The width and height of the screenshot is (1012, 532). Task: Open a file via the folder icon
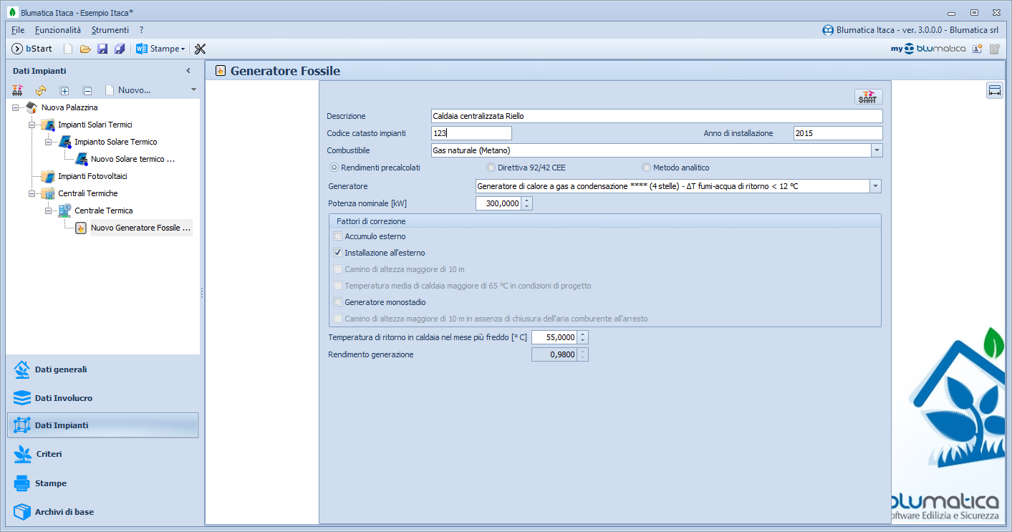[x=85, y=49]
